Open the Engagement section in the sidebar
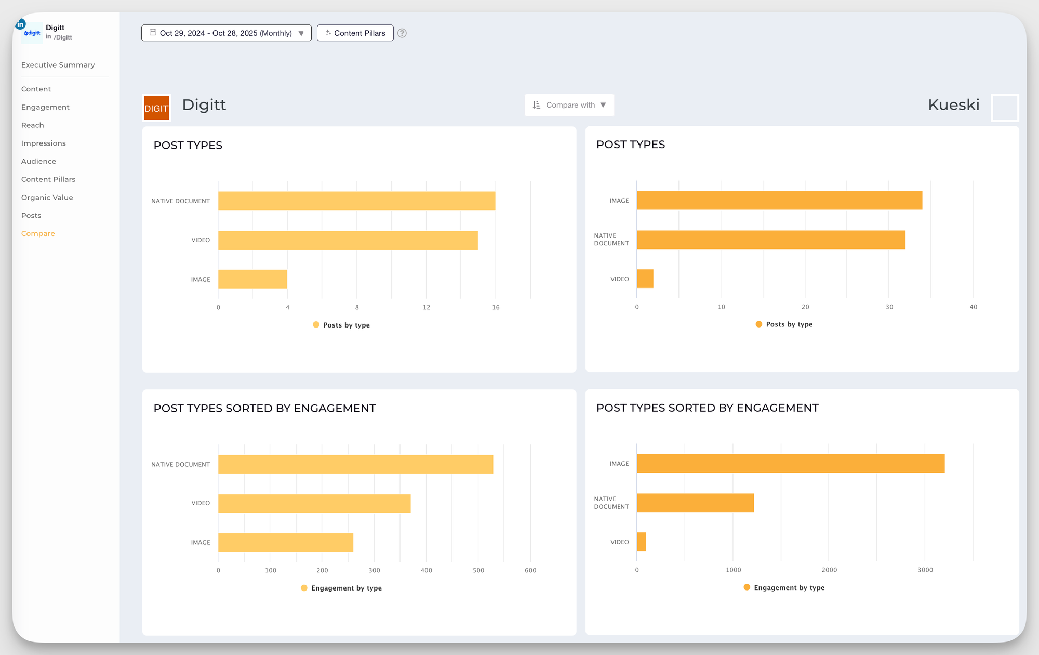 click(45, 107)
